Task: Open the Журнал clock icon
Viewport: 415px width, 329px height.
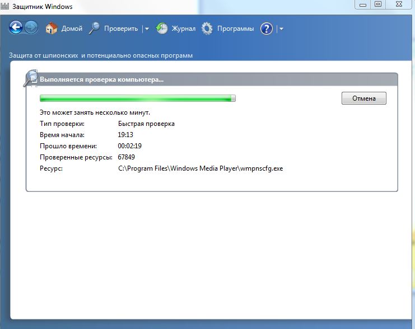Action: tap(162, 28)
